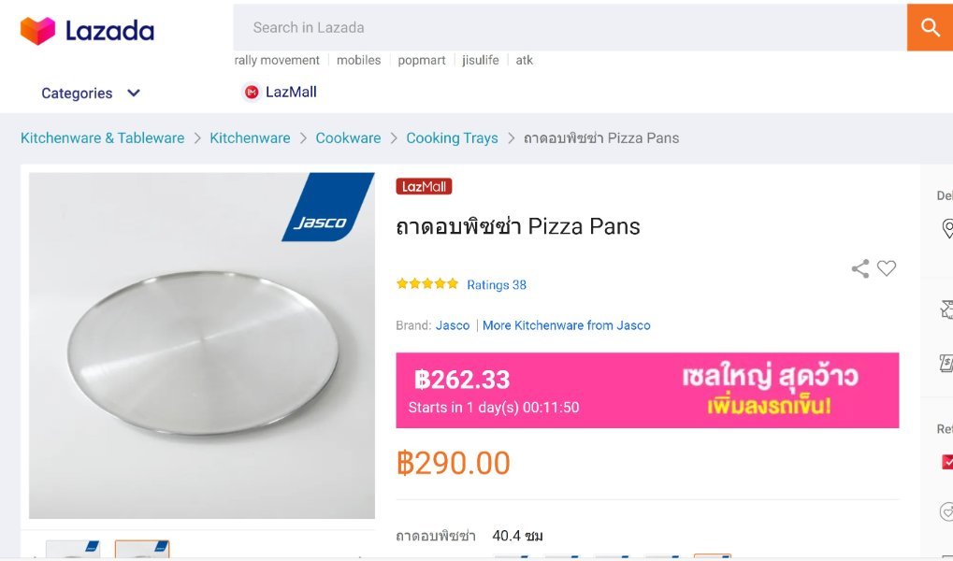Click the red LazMall badge above the title
The width and height of the screenshot is (953, 561).
[x=424, y=187]
